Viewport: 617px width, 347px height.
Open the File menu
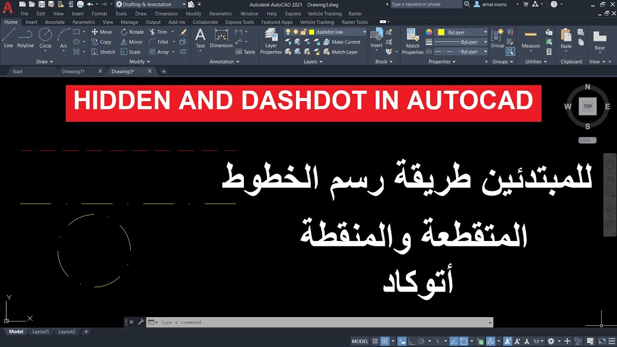pyautogui.click(x=25, y=13)
